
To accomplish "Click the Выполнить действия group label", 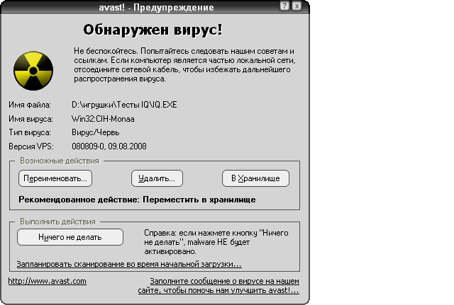I will click(x=57, y=221).
